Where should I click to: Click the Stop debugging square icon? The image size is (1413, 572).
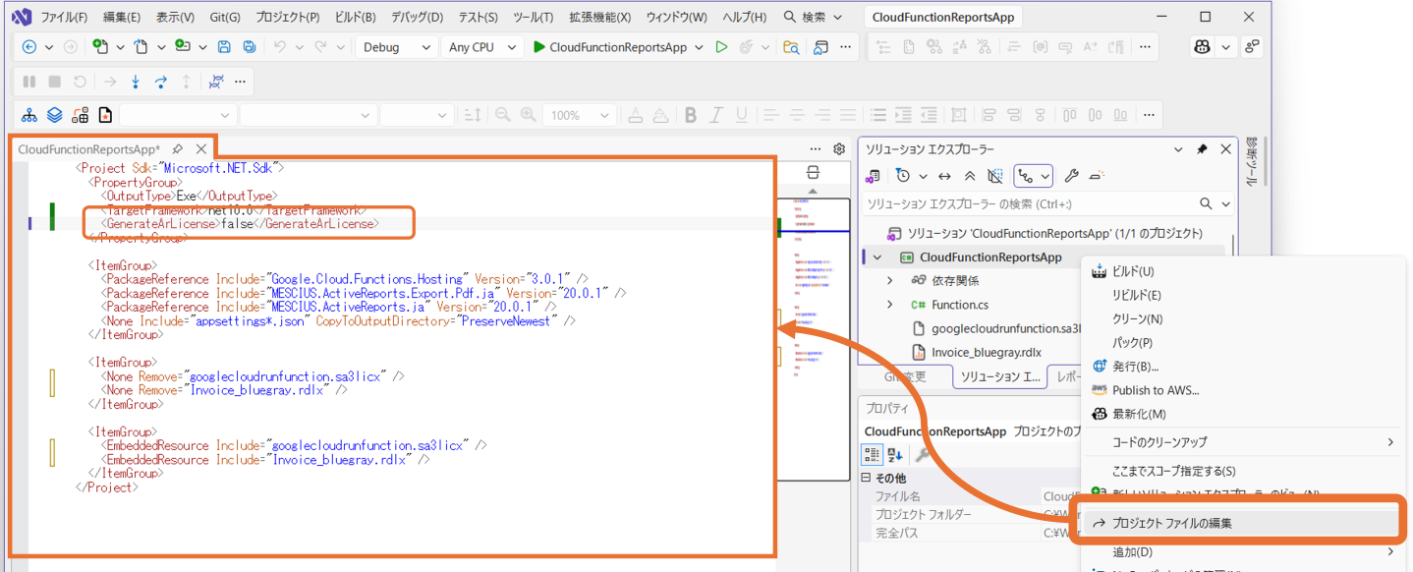point(55,82)
